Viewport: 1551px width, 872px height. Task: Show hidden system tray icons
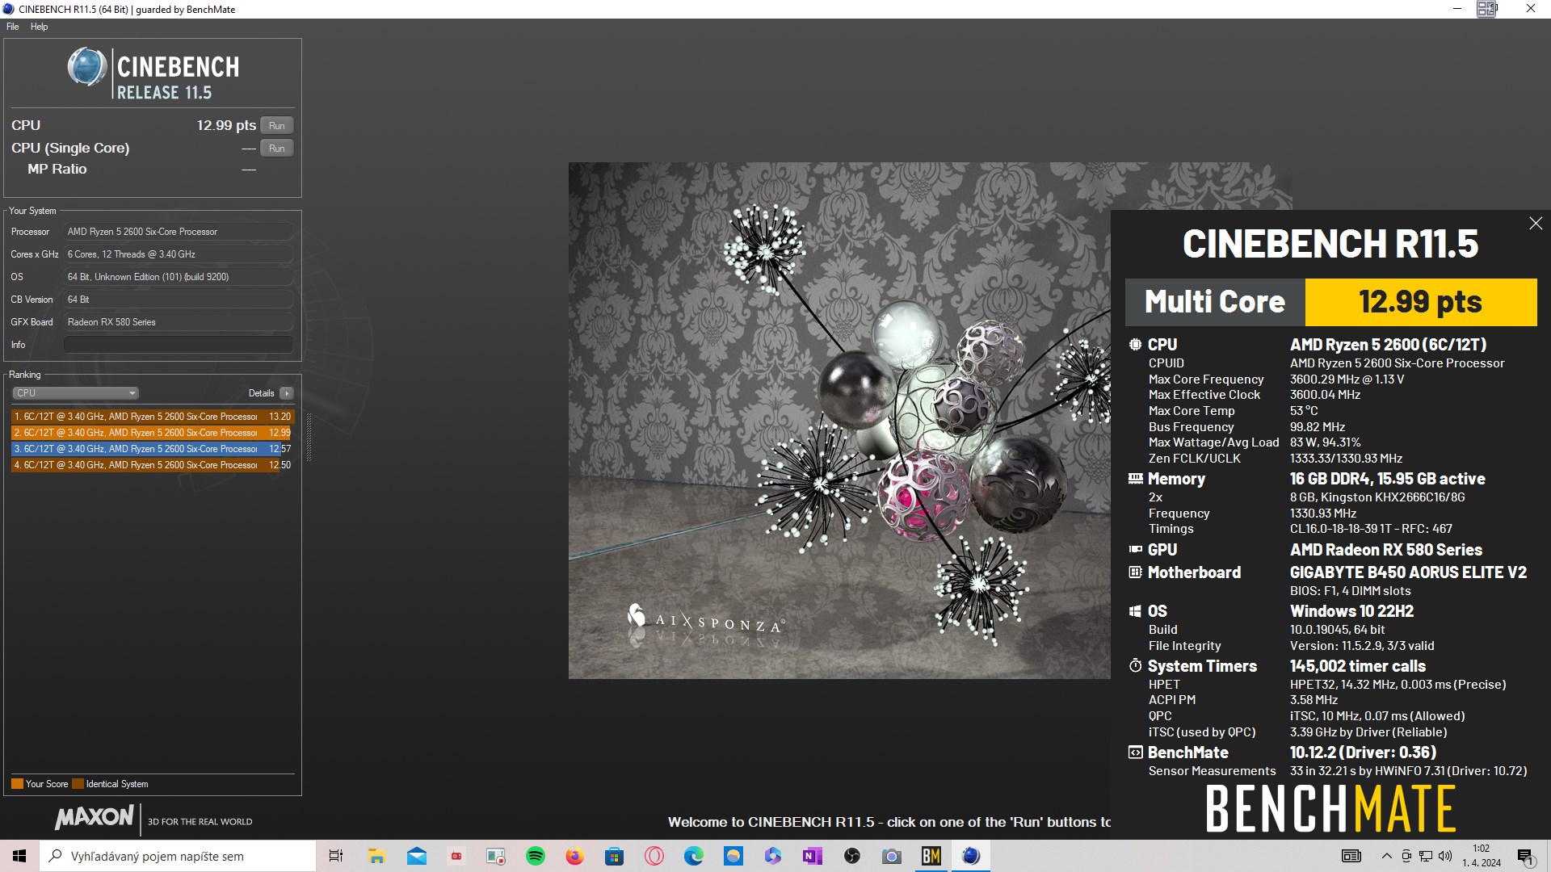[1387, 856]
